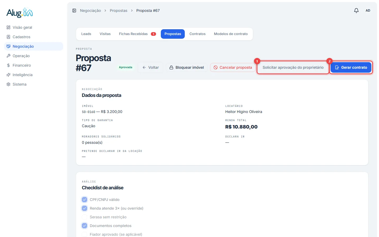This screenshot has width=379, height=237.
Task: Click the Cadastros sidebar icon
Action: (x=8, y=37)
